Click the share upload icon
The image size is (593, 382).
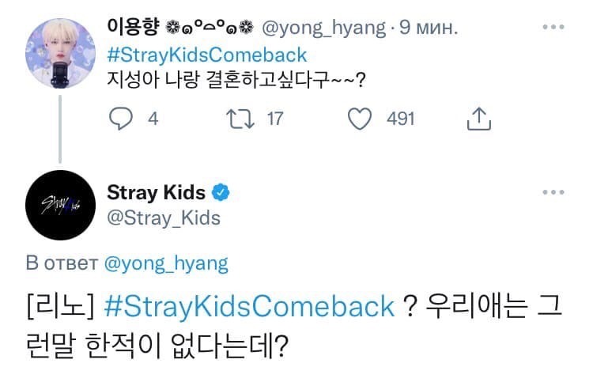pyautogui.click(x=479, y=119)
